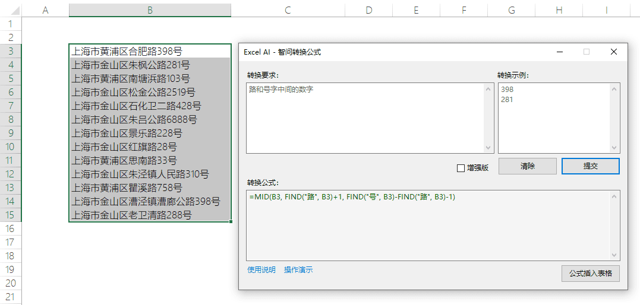Image resolution: width=640 pixels, height=305 pixels.
Task: Click into the 转换示例 text box
Action: coord(559,118)
